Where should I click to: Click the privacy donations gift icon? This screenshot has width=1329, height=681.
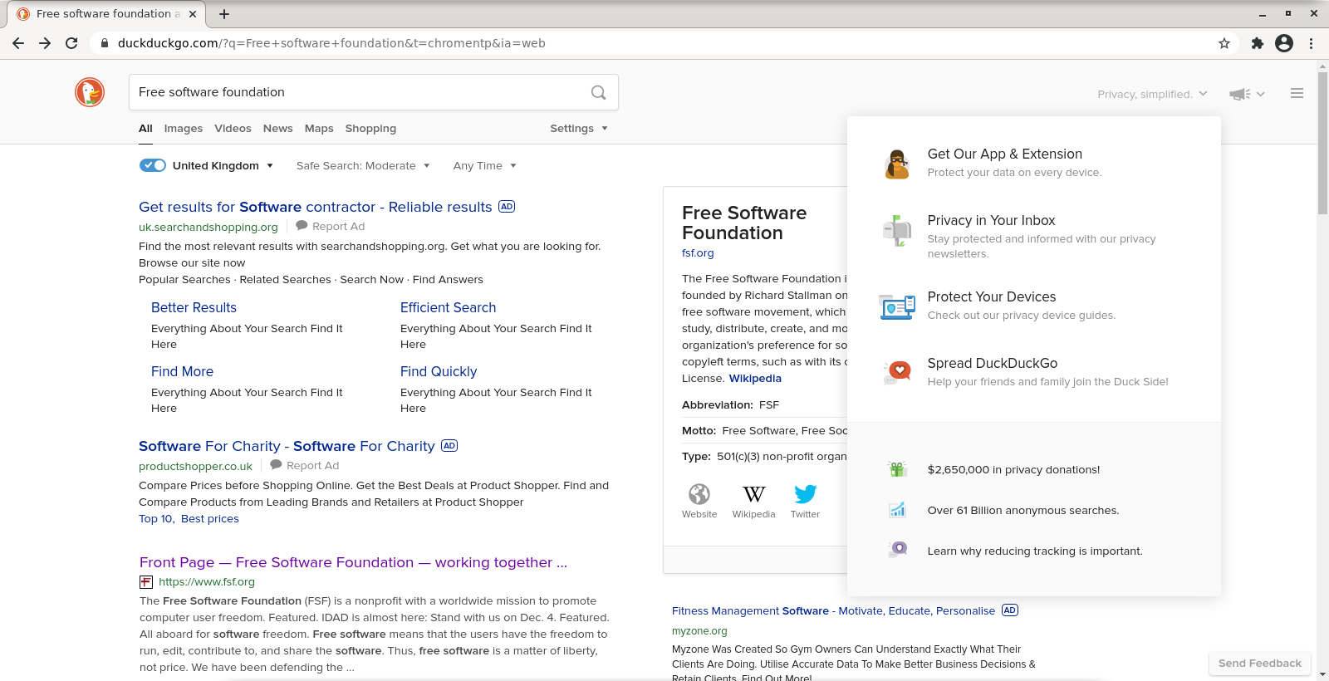point(897,469)
